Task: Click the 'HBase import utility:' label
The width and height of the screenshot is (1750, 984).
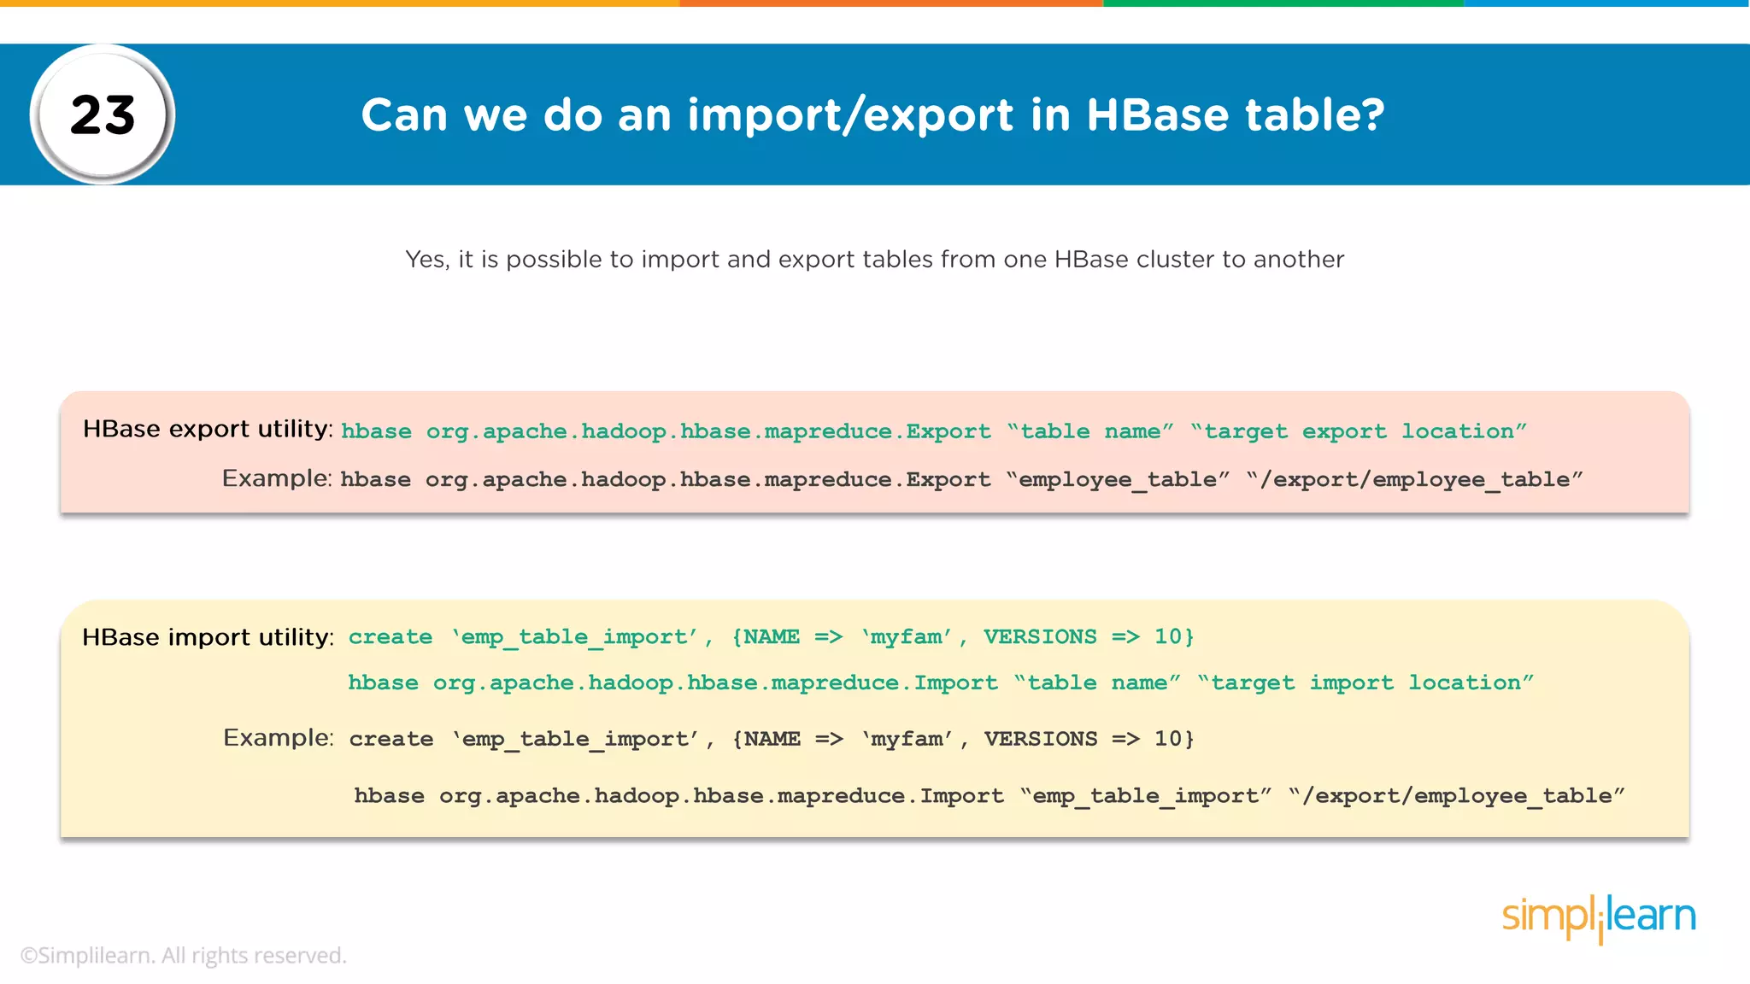Action: 208,637
